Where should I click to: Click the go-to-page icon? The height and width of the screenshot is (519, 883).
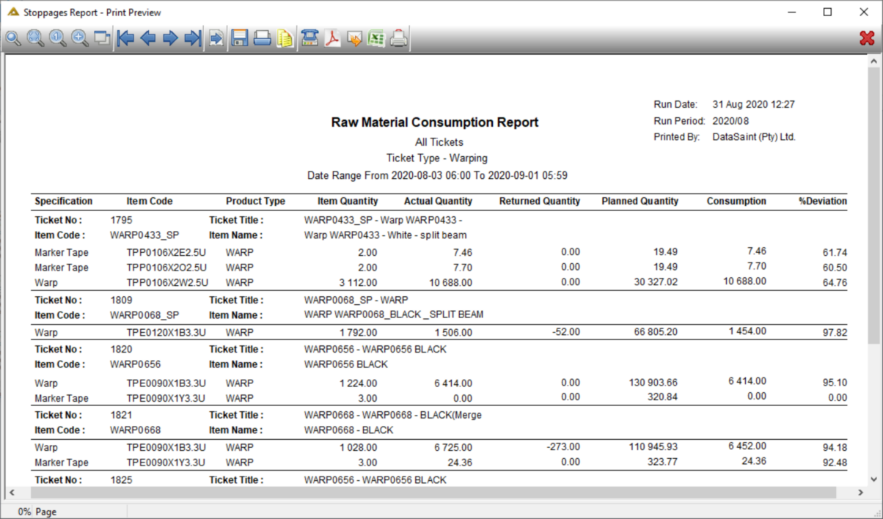[x=216, y=38]
